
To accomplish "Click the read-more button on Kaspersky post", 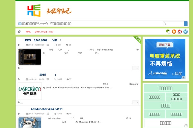I will pos(135,102).
